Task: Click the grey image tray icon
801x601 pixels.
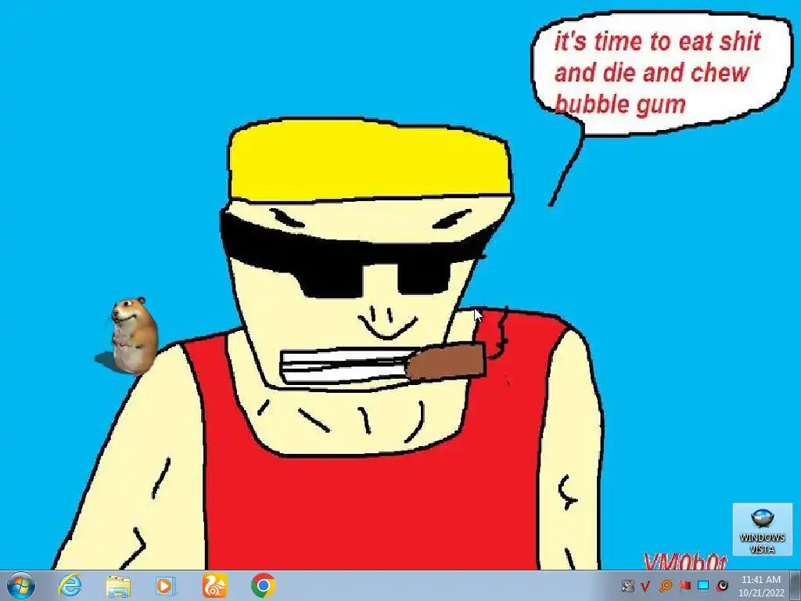Action: pos(627,585)
